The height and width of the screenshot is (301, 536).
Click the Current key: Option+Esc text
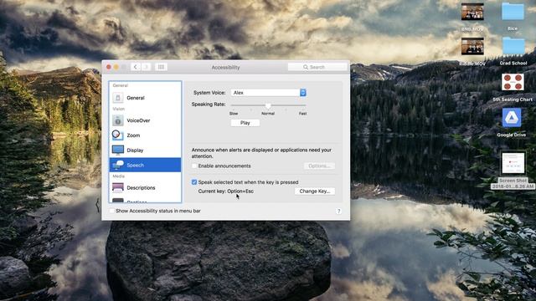point(226,191)
